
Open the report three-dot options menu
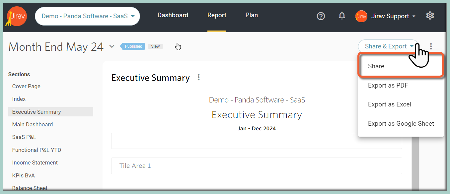point(431,46)
